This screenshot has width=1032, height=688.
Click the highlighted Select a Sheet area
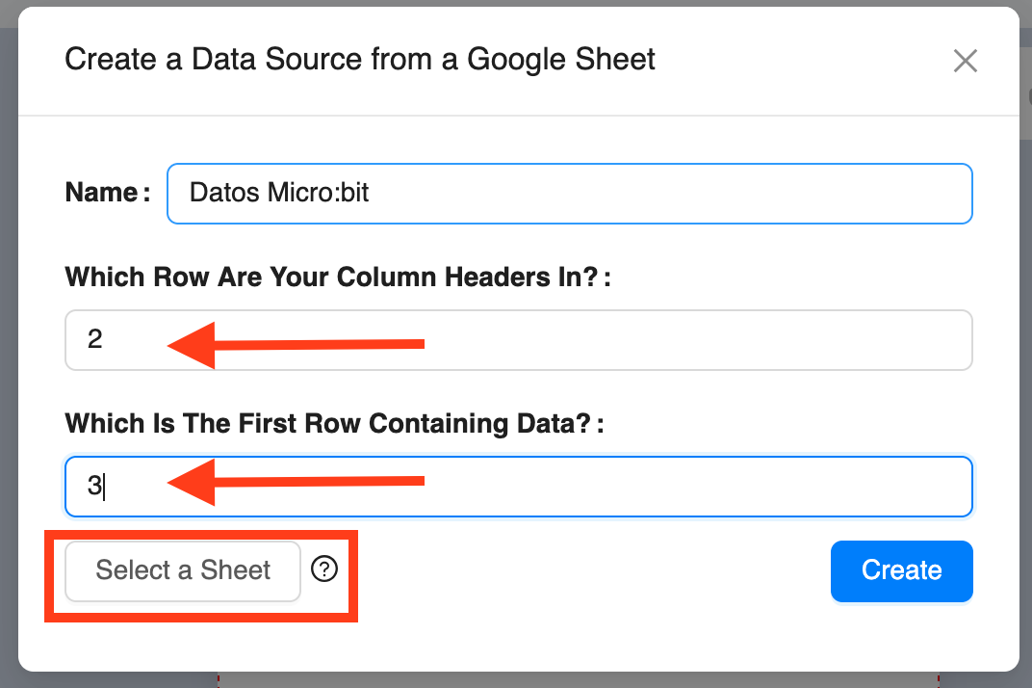[x=182, y=570]
